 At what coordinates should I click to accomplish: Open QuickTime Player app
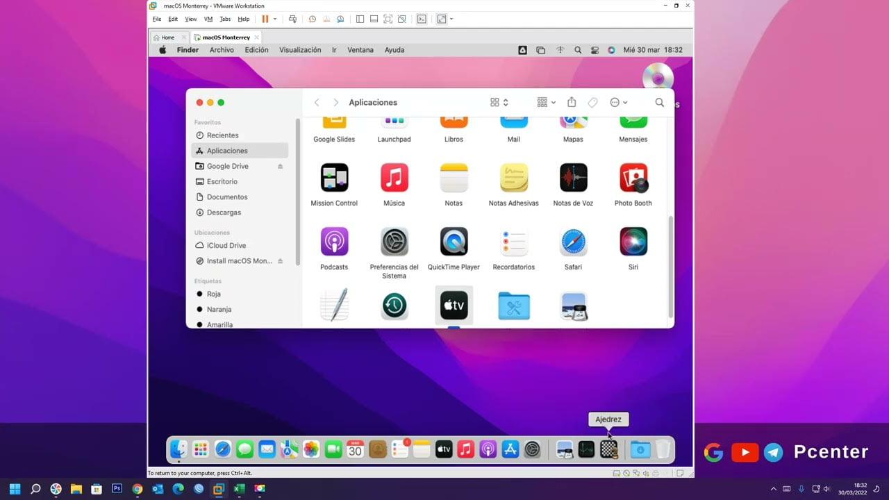point(454,242)
